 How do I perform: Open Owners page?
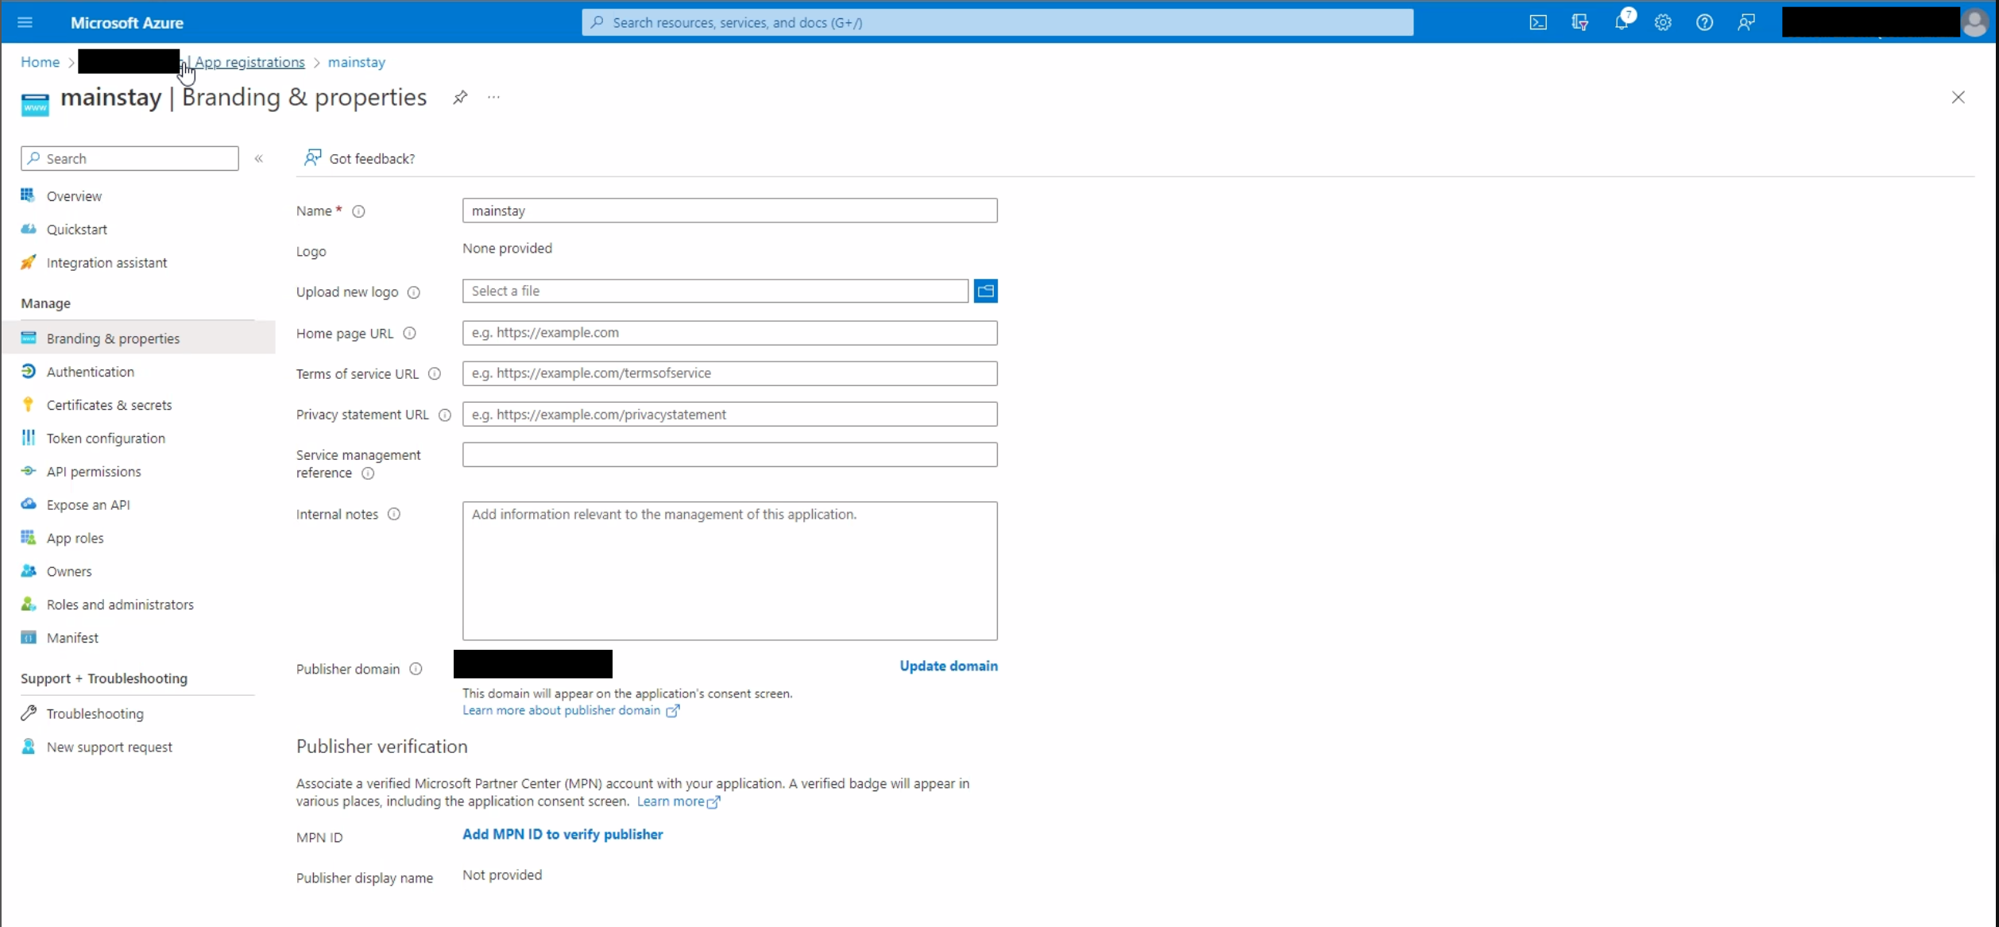[x=69, y=572]
